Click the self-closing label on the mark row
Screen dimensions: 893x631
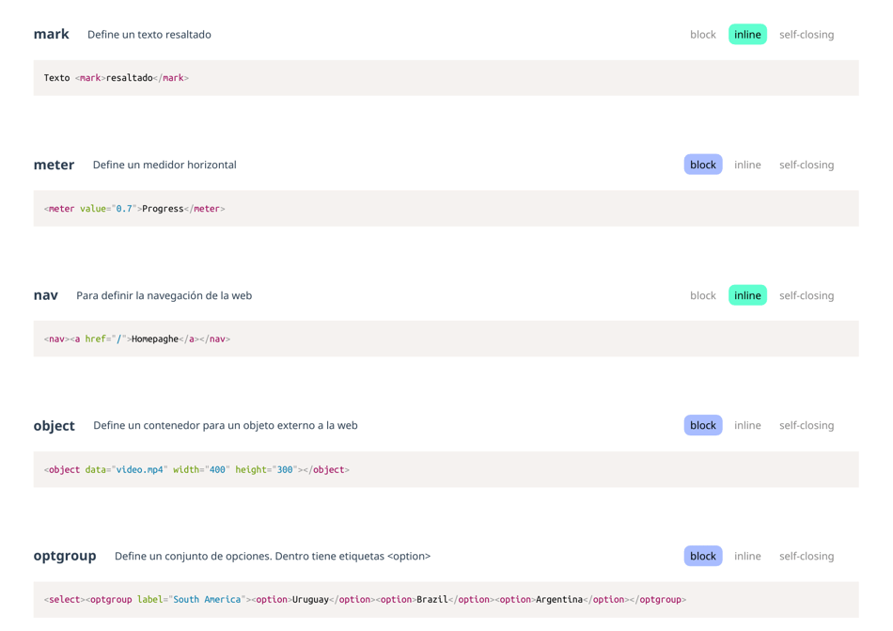806,34
